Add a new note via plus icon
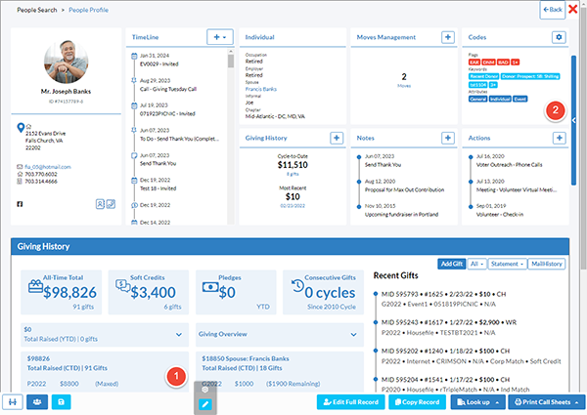This screenshot has width=587, height=415. click(448, 139)
